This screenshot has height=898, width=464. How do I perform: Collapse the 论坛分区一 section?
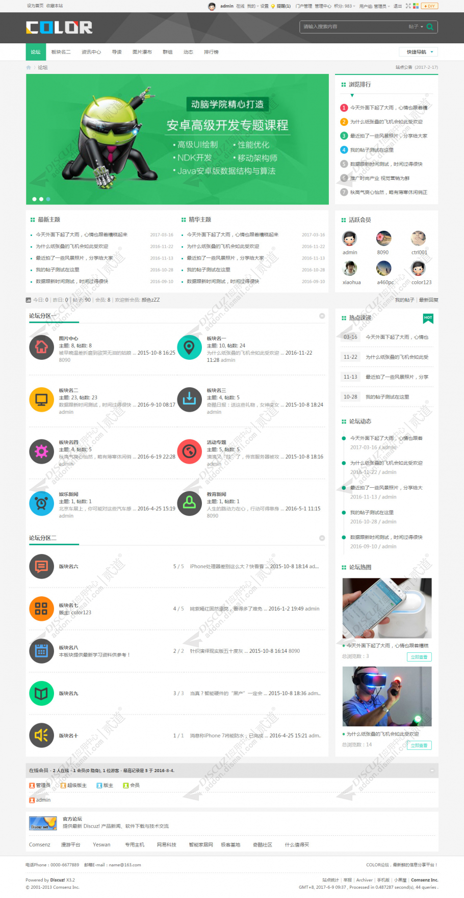(322, 316)
